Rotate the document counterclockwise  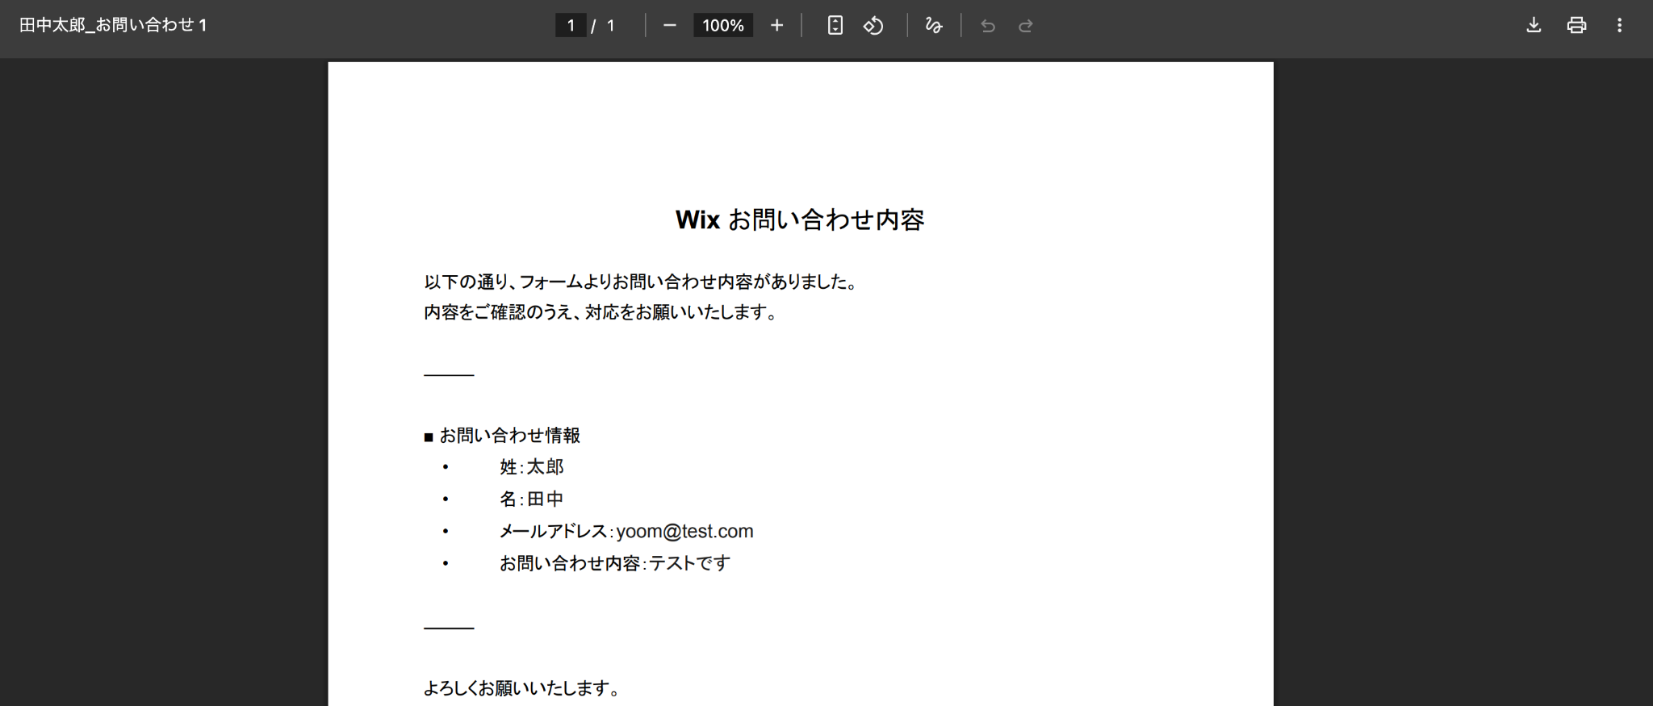873,26
